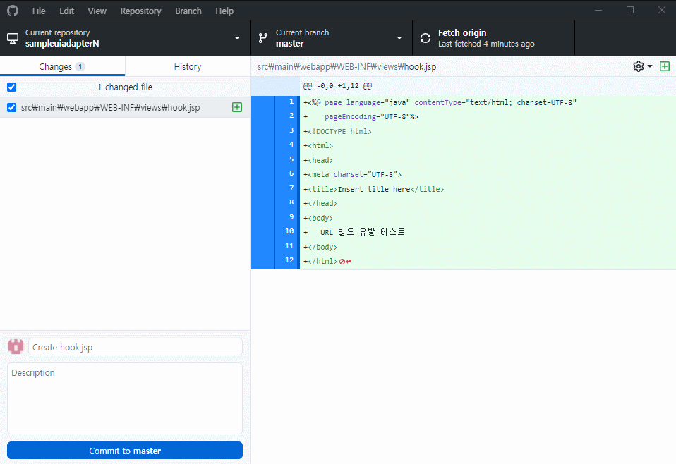The width and height of the screenshot is (676, 464).
Task: Click the avatar icon beside the commit summary
Action: pyautogui.click(x=16, y=346)
